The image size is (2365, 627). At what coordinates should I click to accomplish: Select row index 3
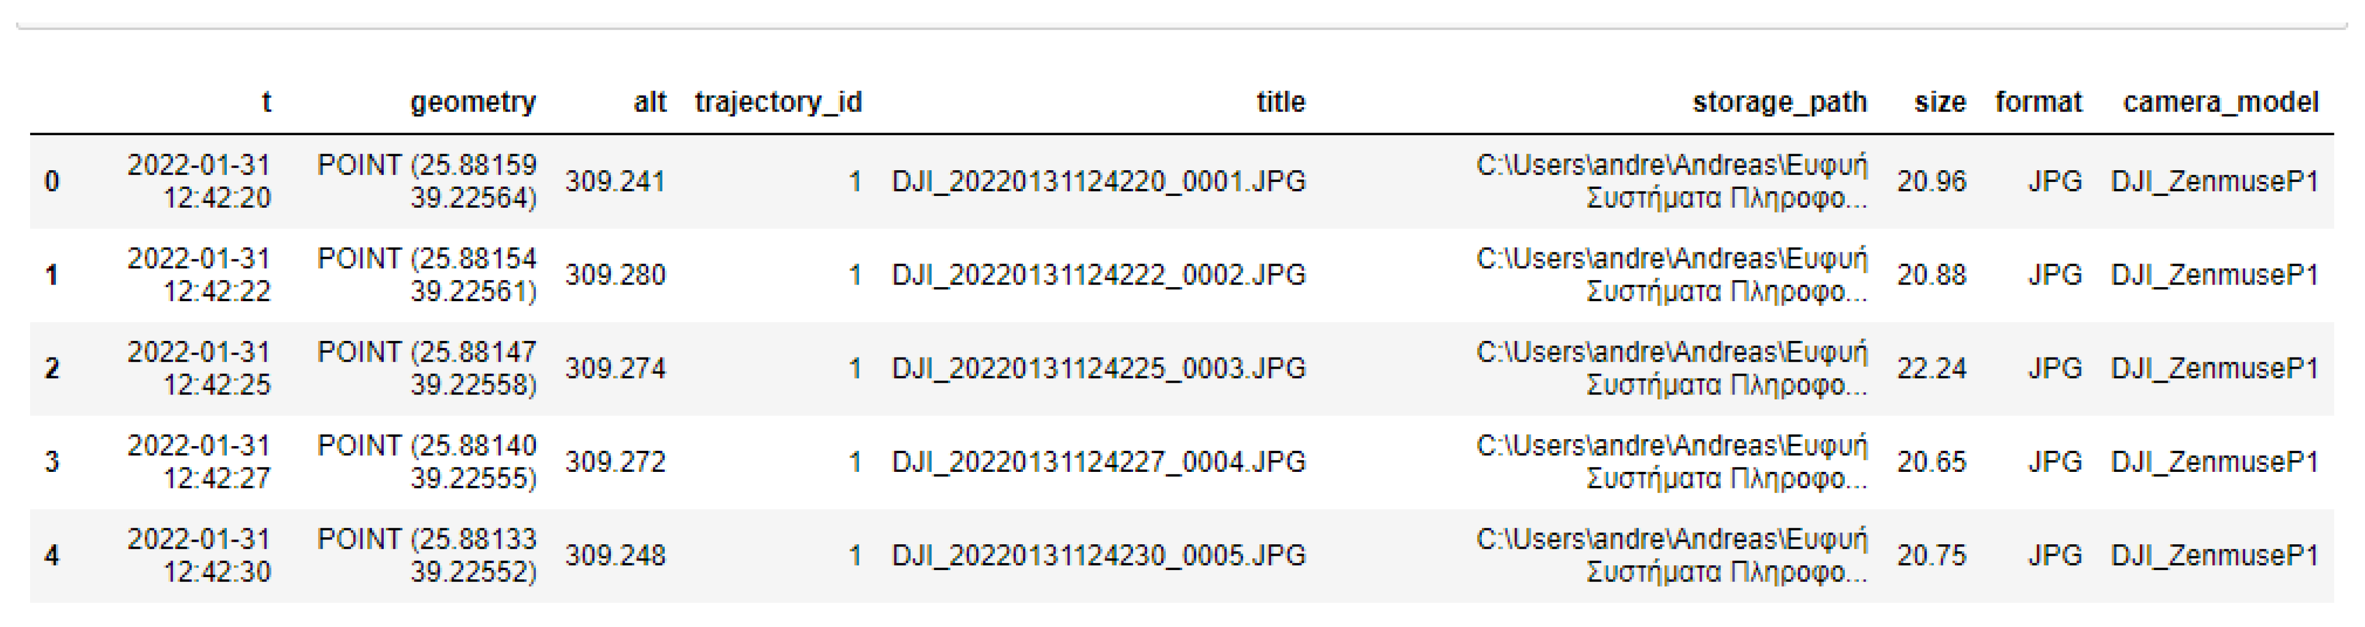click(52, 462)
